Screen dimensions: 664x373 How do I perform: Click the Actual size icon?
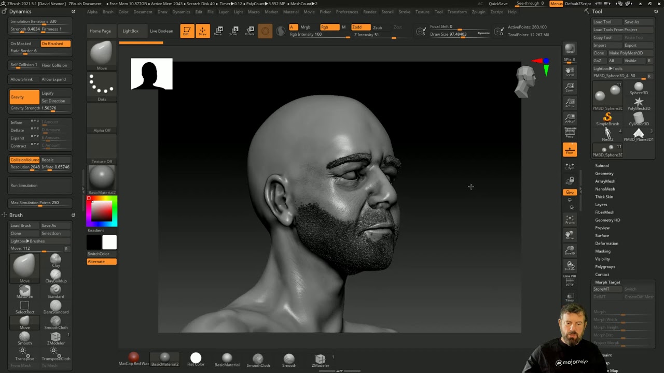pyautogui.click(x=570, y=103)
